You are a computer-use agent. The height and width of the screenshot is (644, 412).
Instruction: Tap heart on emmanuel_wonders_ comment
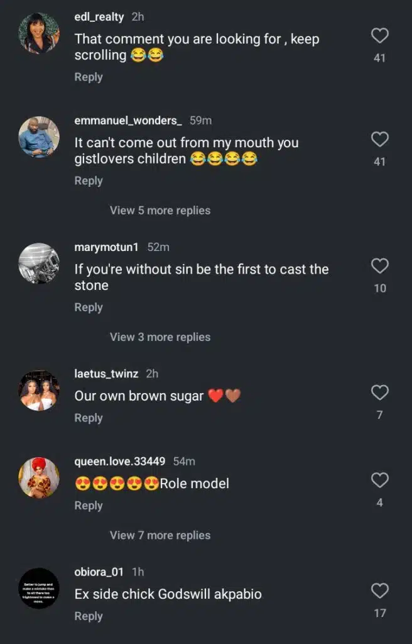[379, 139]
